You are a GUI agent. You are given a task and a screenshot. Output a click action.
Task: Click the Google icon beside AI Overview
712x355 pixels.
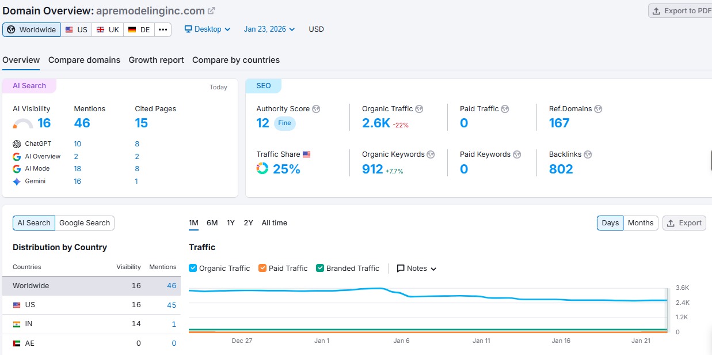click(x=16, y=156)
